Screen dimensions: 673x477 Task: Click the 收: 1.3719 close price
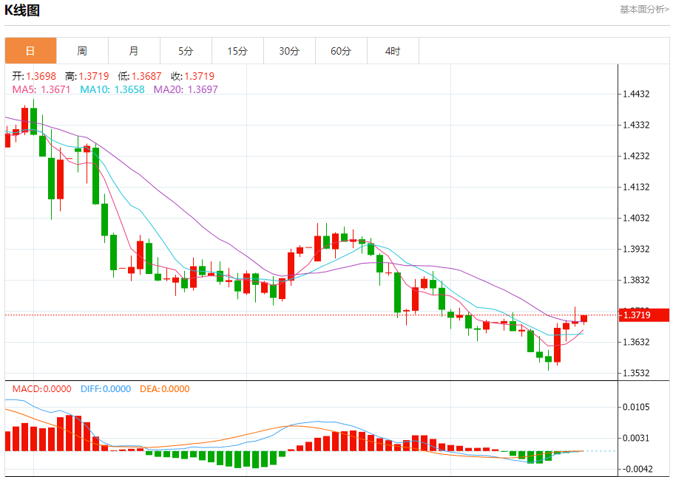point(193,76)
